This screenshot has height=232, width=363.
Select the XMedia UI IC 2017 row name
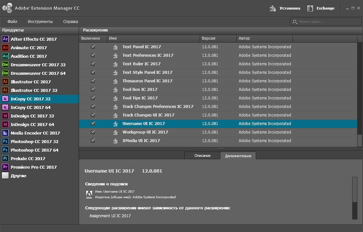[141, 141]
